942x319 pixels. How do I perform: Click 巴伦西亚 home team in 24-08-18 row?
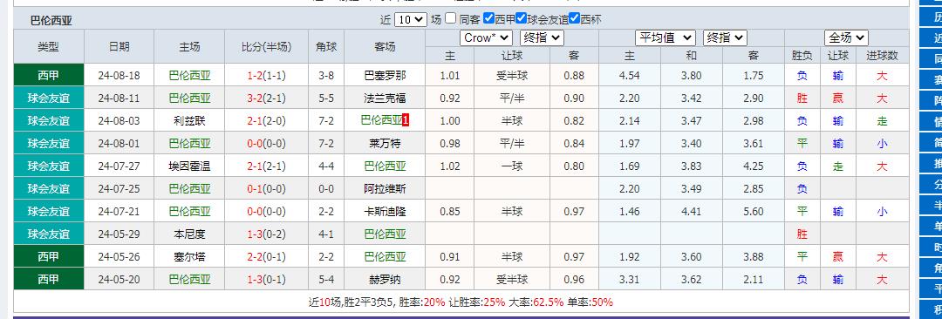(x=189, y=76)
